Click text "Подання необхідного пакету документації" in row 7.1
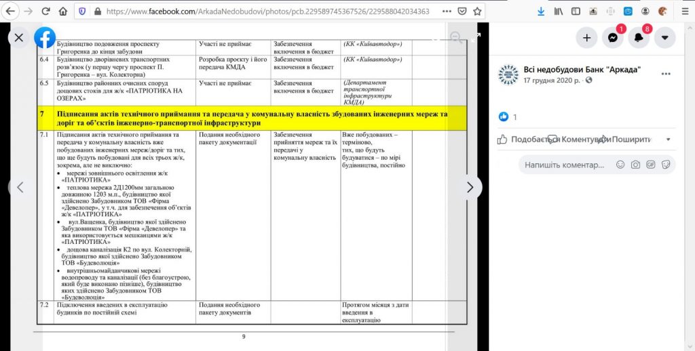Image resolution: width=695 pixels, height=351 pixels. click(229, 138)
